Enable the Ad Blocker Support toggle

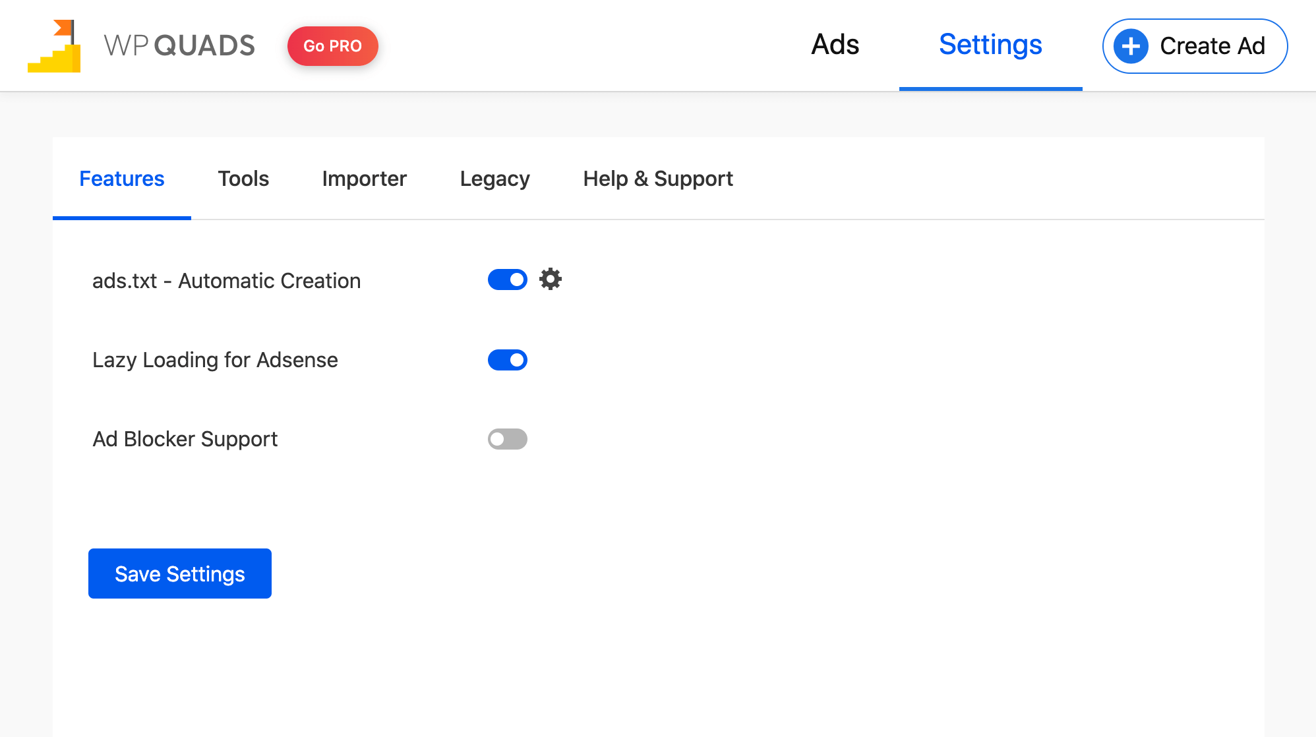508,439
